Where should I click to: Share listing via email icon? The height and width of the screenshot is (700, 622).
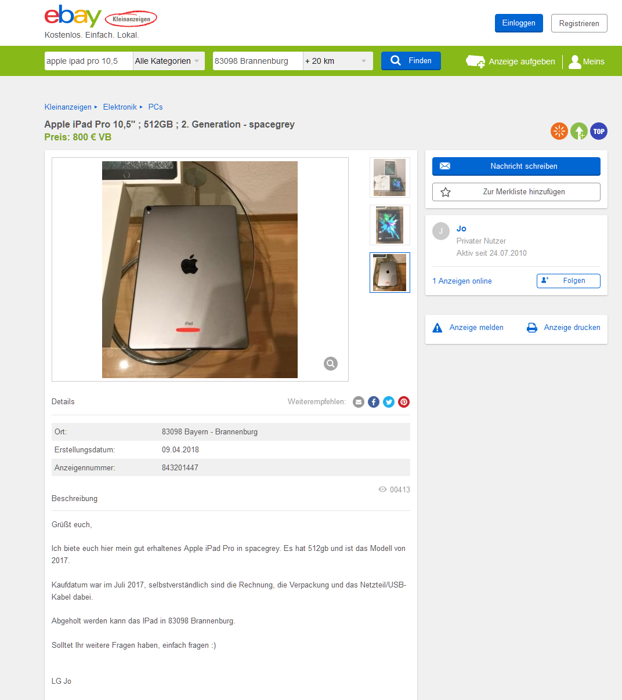click(x=359, y=402)
